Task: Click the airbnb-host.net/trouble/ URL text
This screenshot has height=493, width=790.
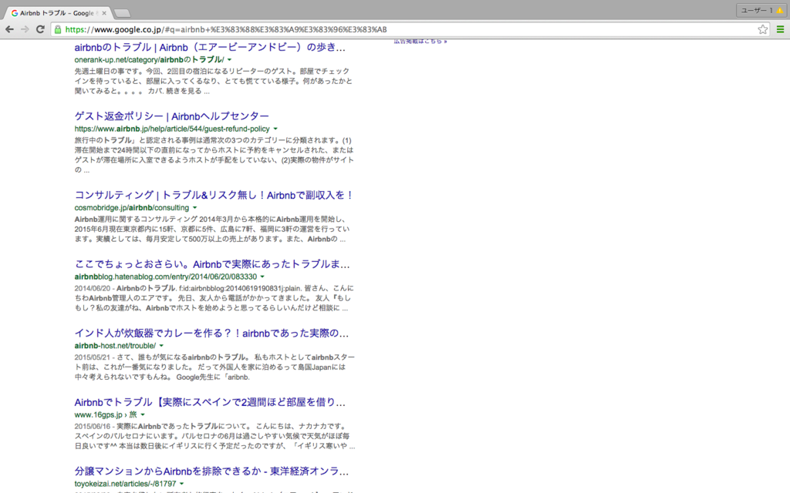Action: point(116,346)
